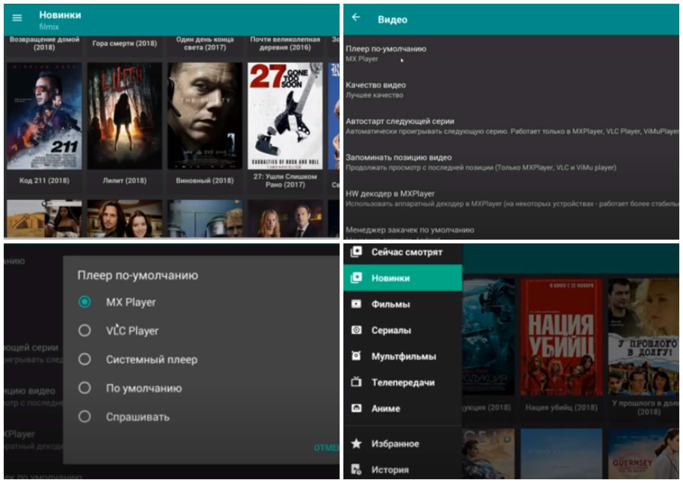Image resolution: width=683 pixels, height=483 pixels.
Task: Select the VLC Player radio option
Action: (x=85, y=331)
